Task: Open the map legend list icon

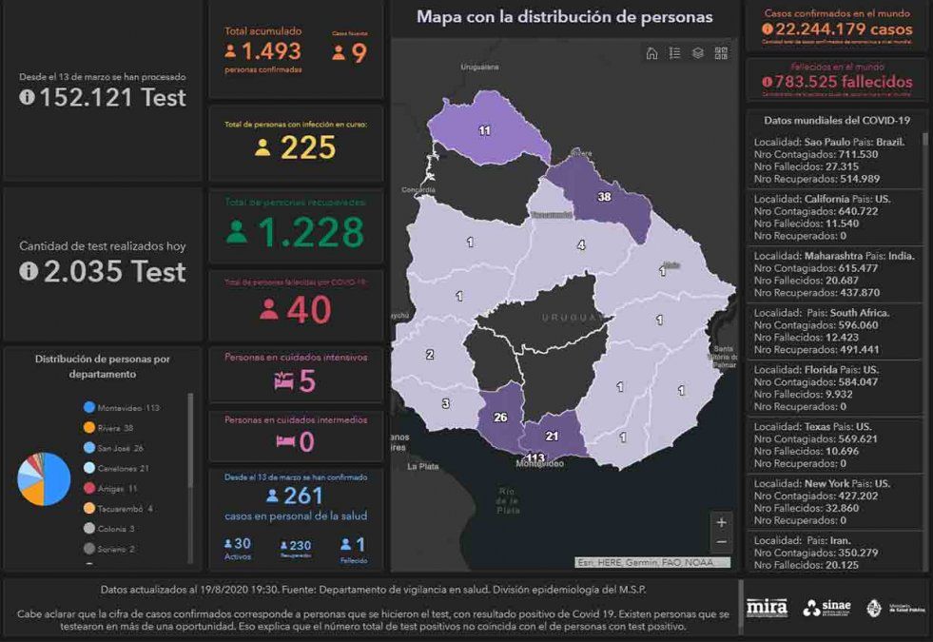Action: click(674, 53)
